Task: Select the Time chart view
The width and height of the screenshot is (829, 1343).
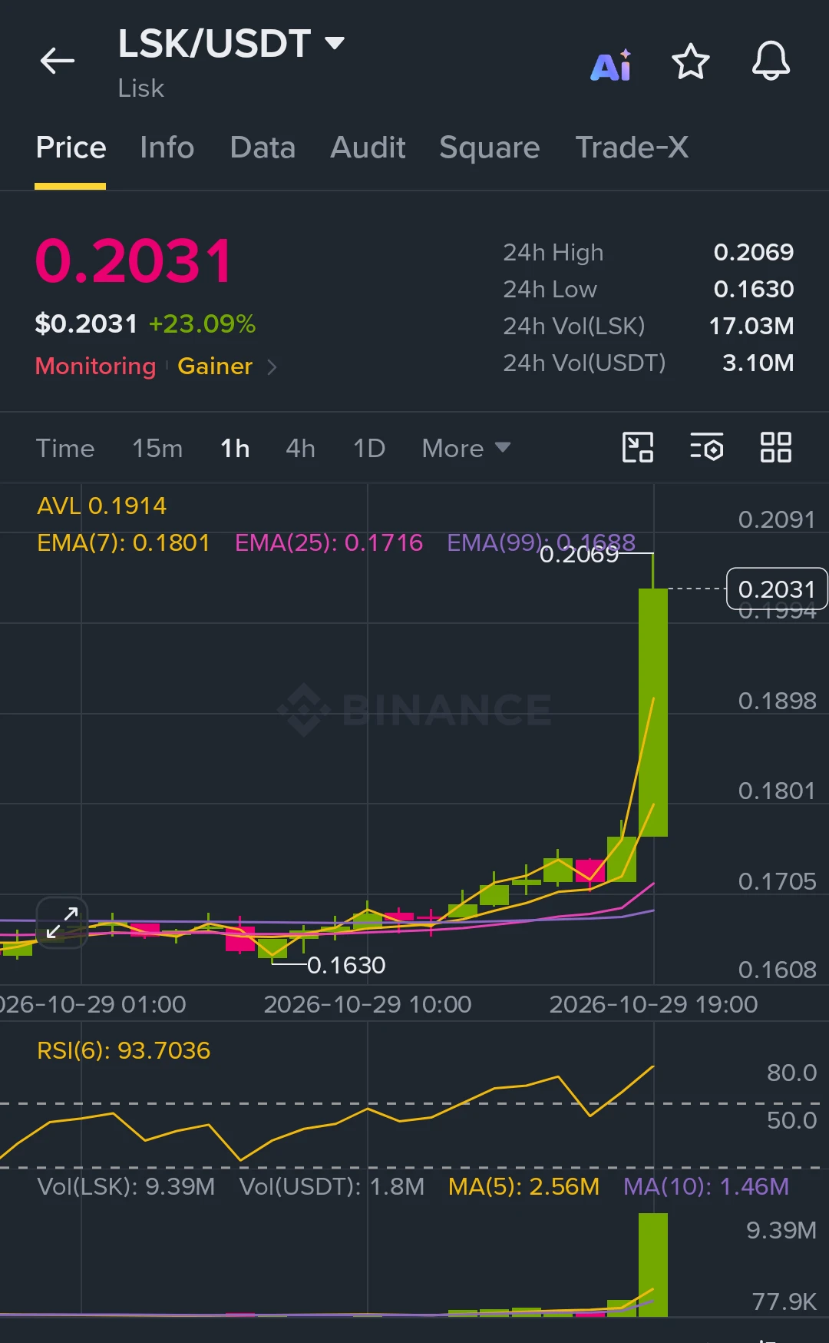Action: pyautogui.click(x=65, y=449)
